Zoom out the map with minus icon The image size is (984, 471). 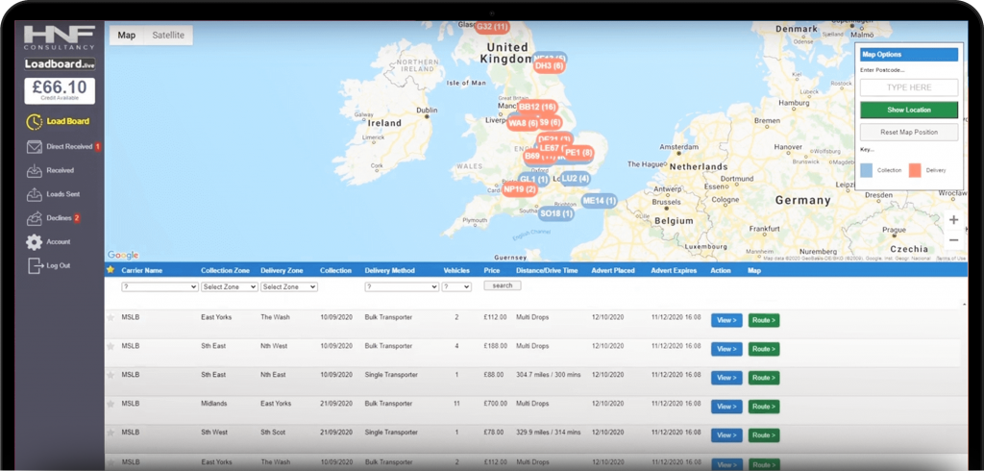click(953, 240)
